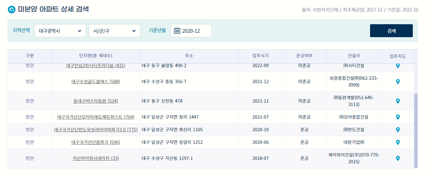Click builder 제이와이건설(주) cell
Image resolution: width=434 pixels, height=179 pixels.
tap(354, 158)
